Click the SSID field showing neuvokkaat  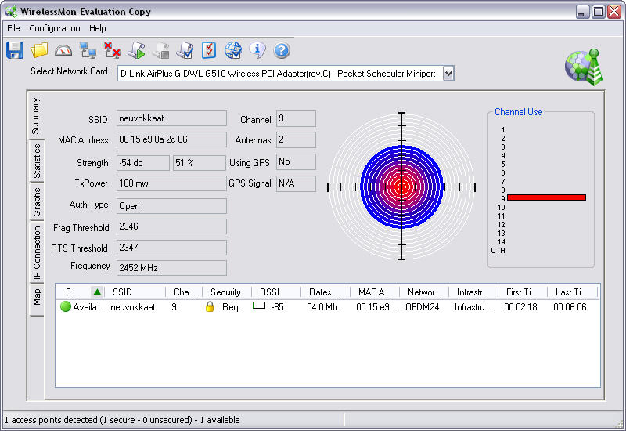(171, 118)
